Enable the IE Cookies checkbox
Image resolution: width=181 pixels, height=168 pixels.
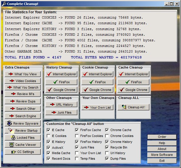(48, 136)
